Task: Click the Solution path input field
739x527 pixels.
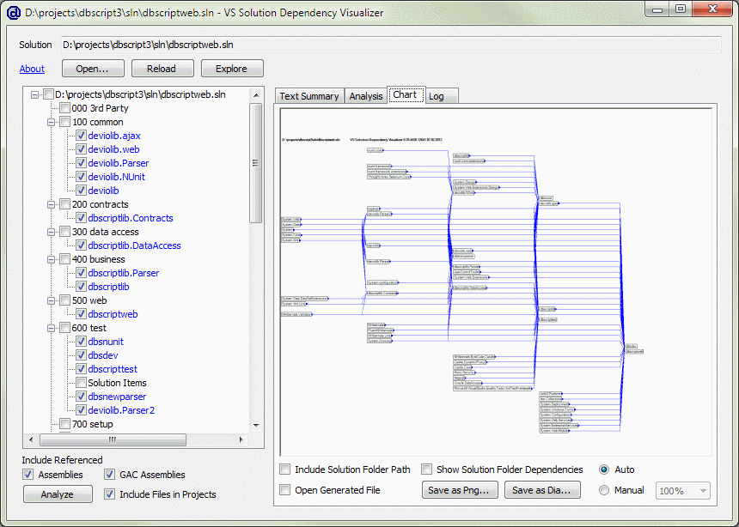Action: 391,45
